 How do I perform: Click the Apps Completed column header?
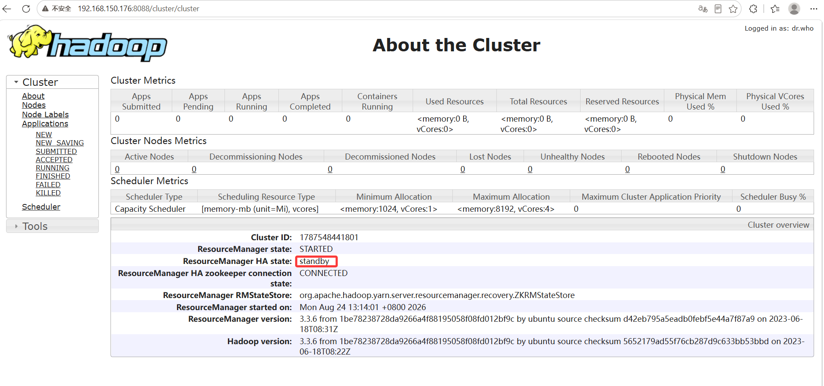(310, 101)
